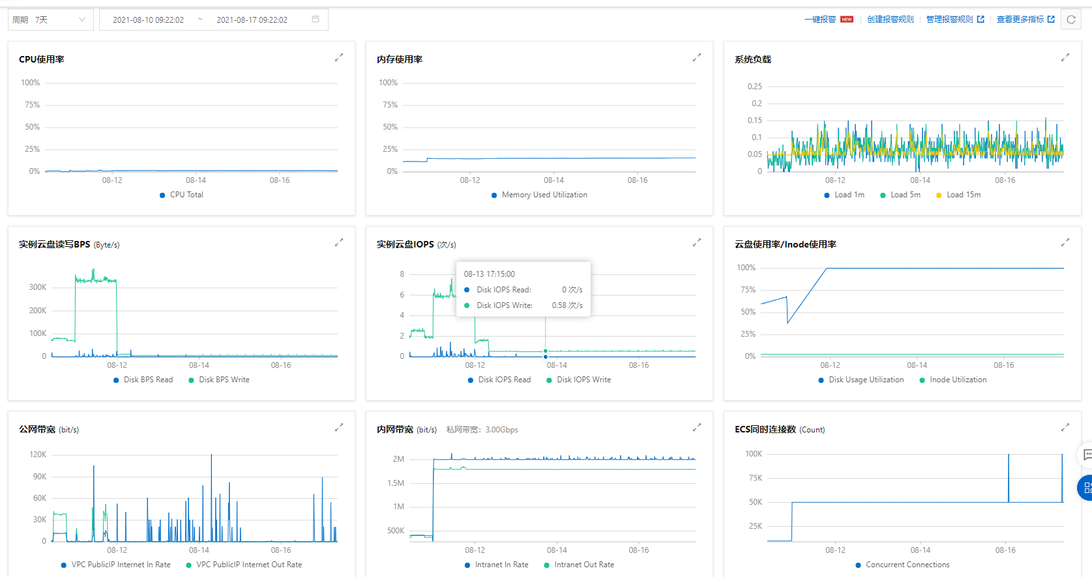Select the CPU使用率 panel title
Viewport: 1092px width, 577px height.
pos(42,59)
